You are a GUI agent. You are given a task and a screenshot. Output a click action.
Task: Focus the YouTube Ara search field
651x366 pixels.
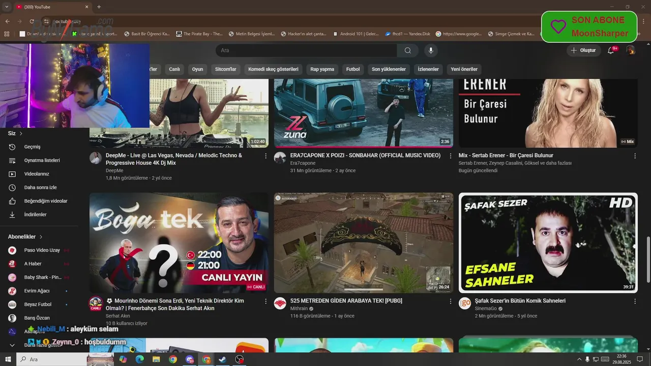point(306,50)
